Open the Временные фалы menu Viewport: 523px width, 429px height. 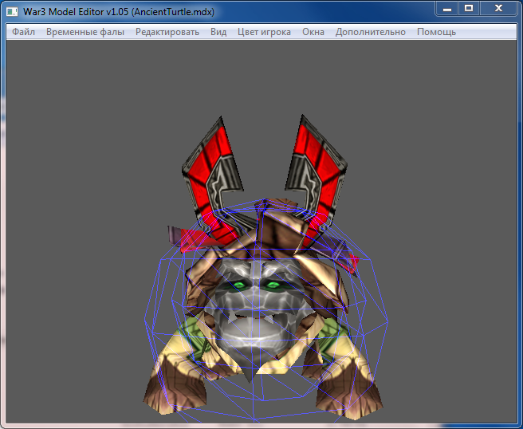point(85,32)
